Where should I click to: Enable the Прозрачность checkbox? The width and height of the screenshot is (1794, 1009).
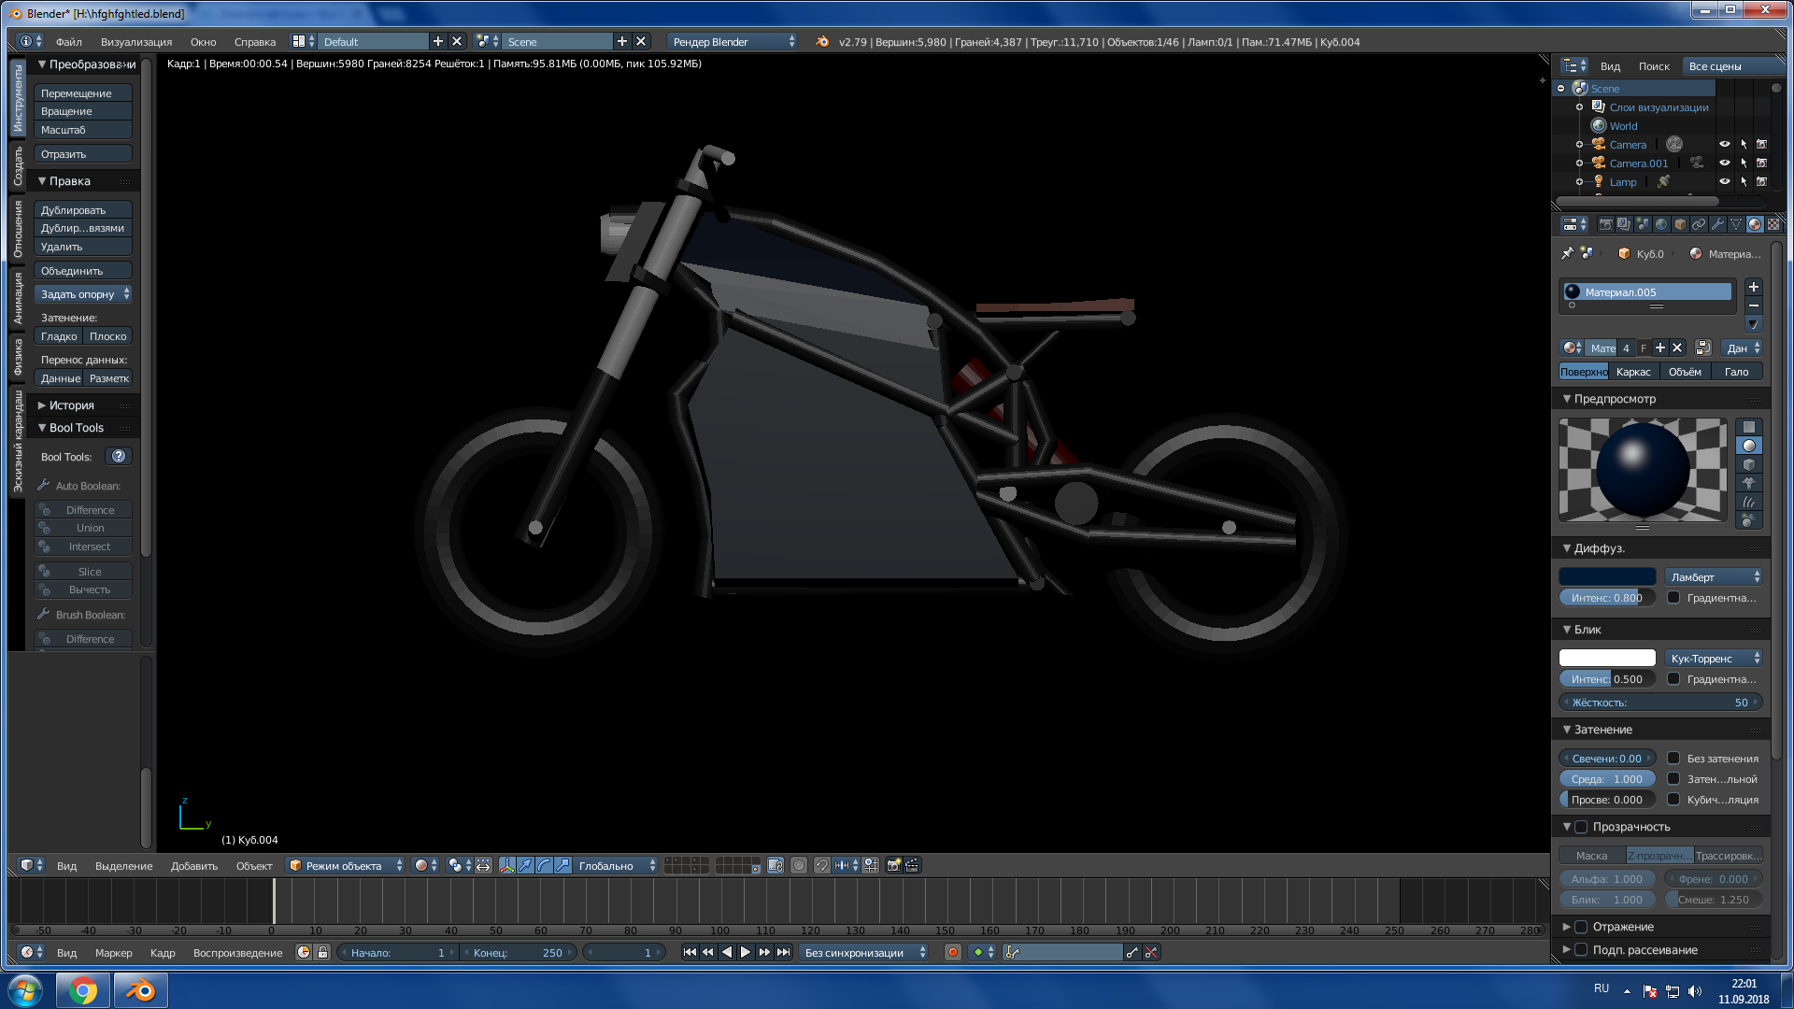[1581, 827]
